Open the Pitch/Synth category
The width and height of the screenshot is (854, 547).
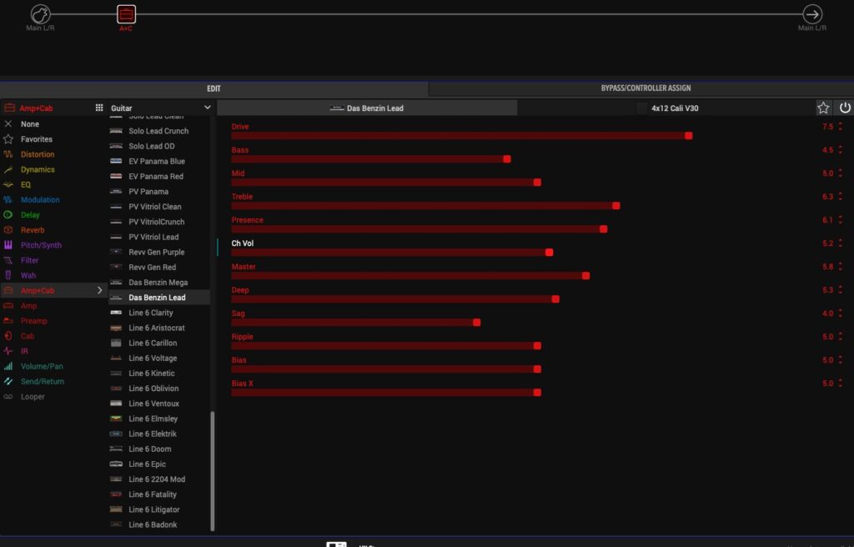tap(41, 245)
